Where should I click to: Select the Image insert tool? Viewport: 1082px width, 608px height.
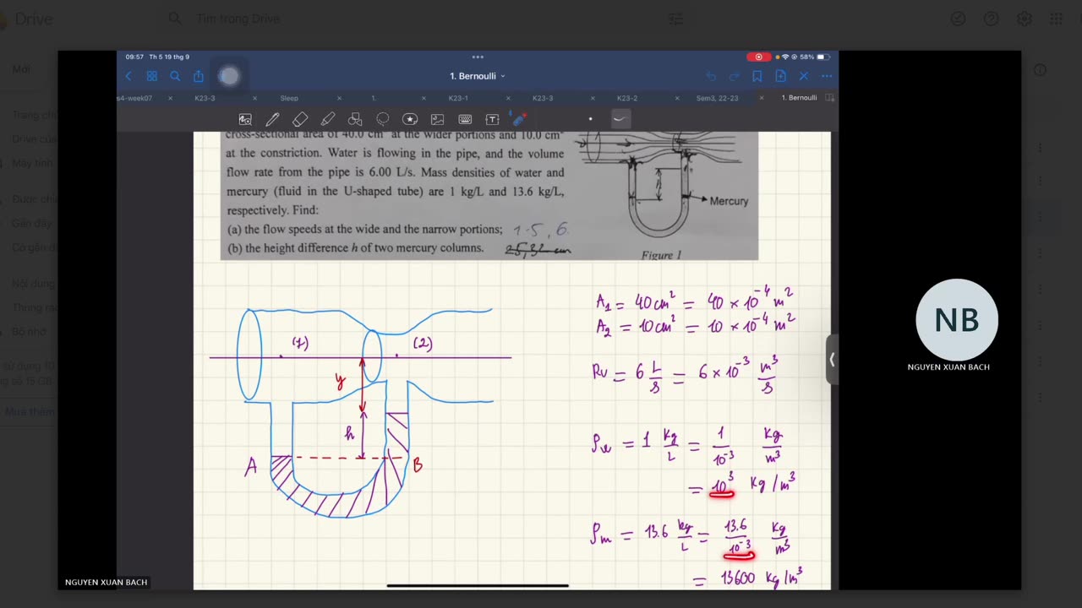pos(437,119)
